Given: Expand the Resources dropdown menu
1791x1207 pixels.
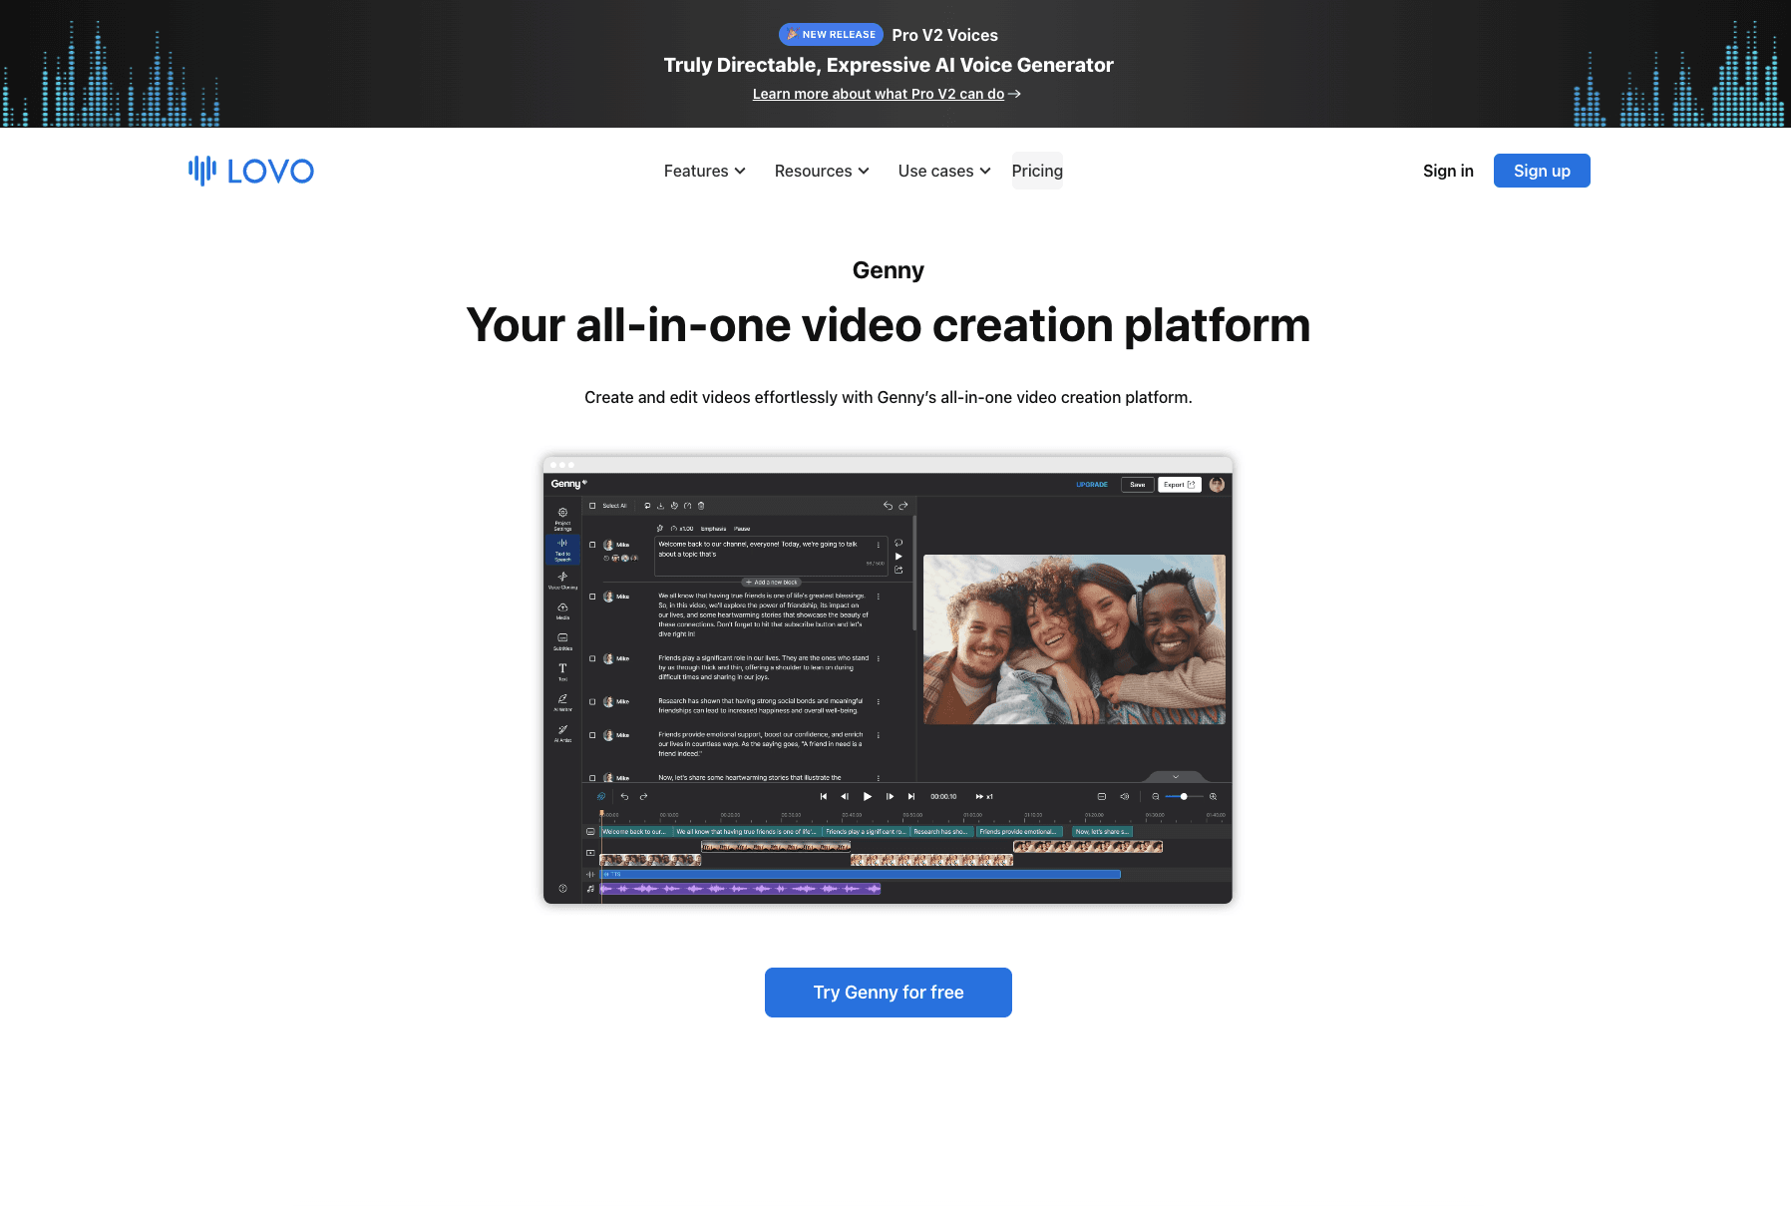Looking at the screenshot, I should point(821,171).
